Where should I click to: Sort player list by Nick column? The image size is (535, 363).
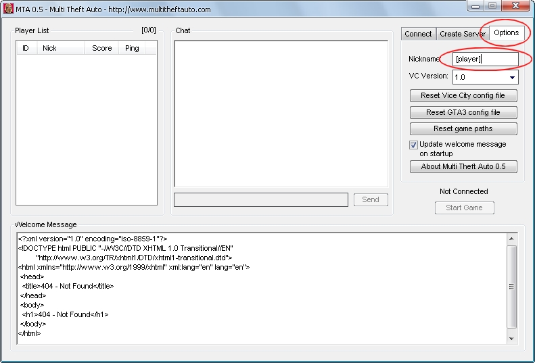[x=61, y=48]
